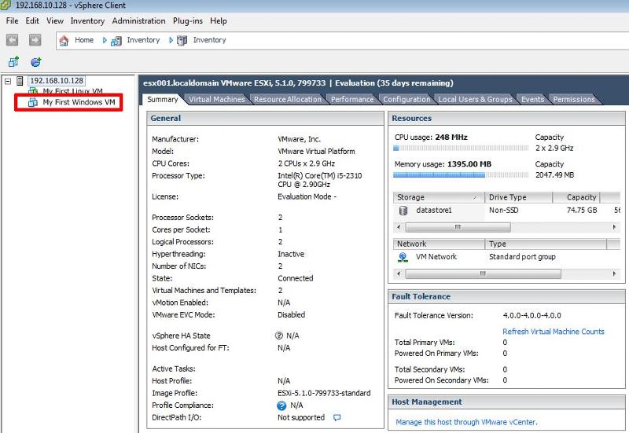Click Network table scroll right arrow
This screenshot has height=433, width=629.
pyautogui.click(x=614, y=273)
